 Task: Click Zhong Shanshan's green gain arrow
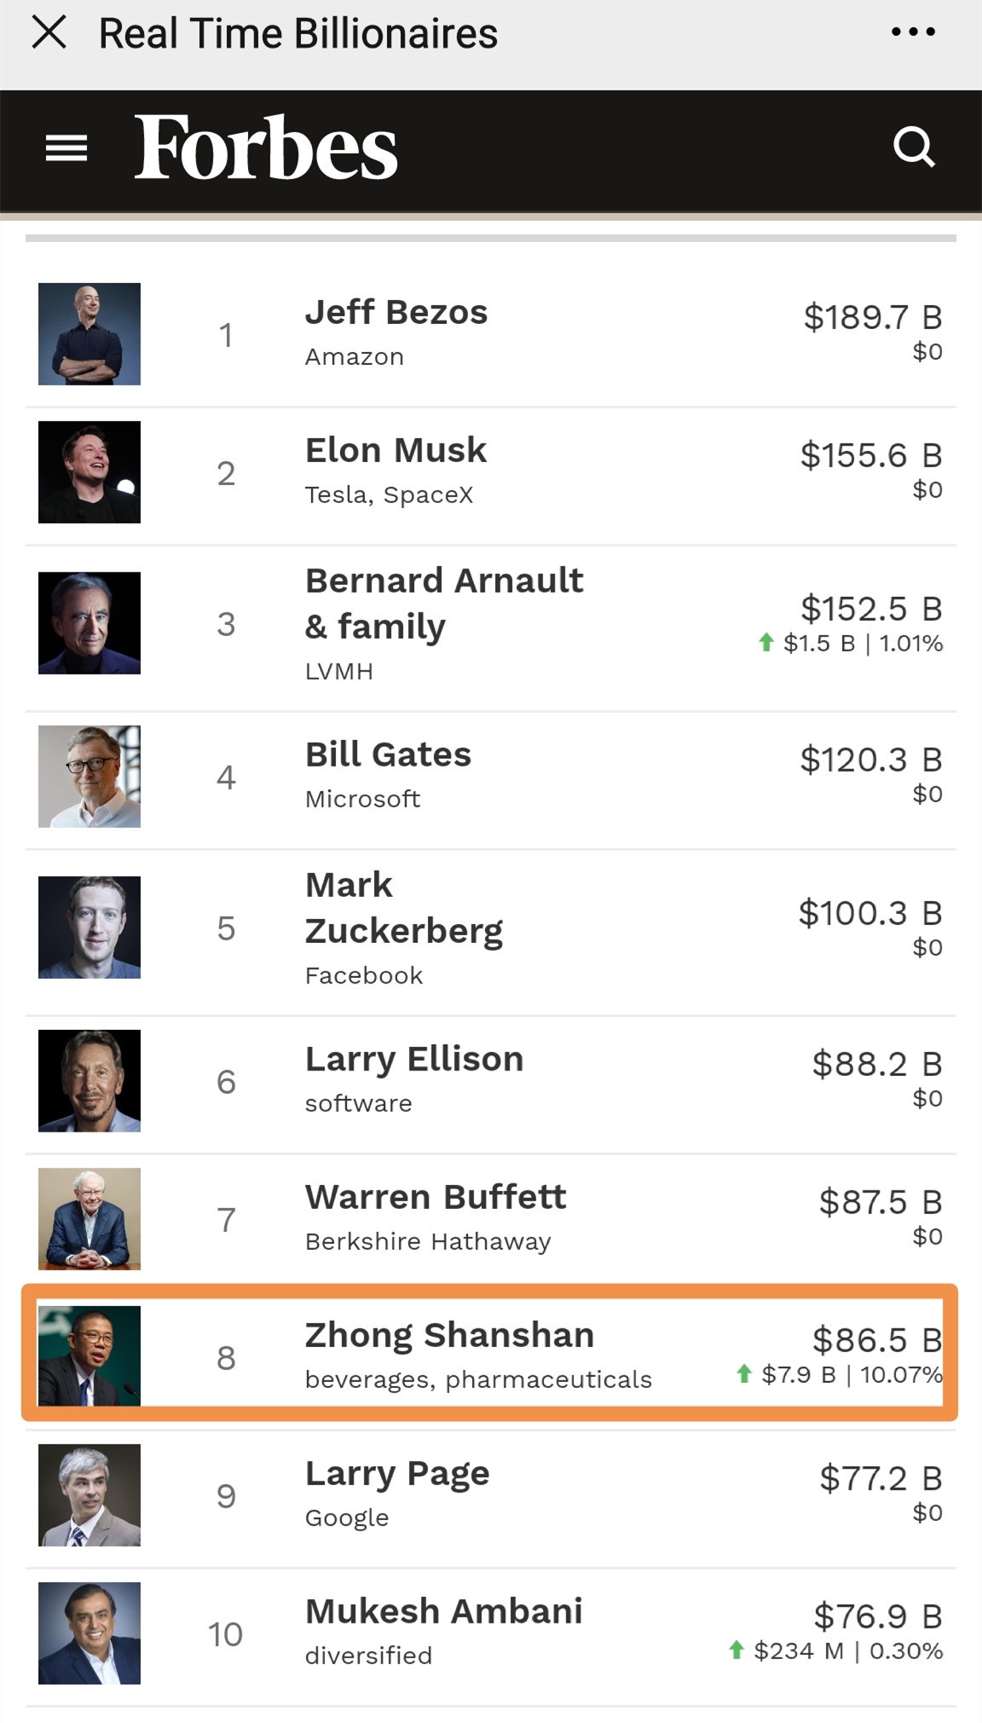(744, 1374)
